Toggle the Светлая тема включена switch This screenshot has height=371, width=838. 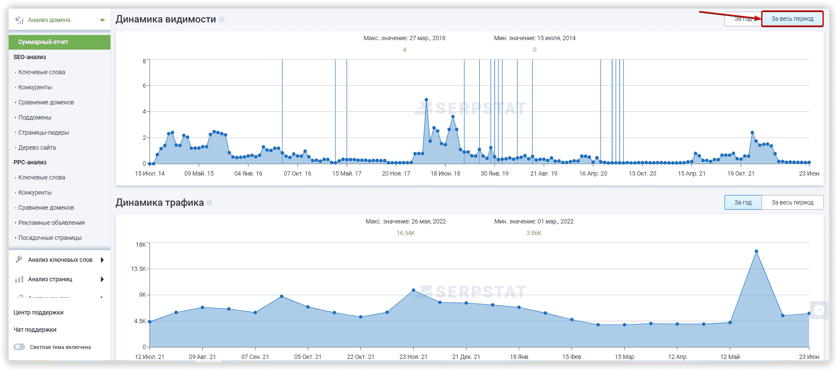pyautogui.click(x=19, y=347)
